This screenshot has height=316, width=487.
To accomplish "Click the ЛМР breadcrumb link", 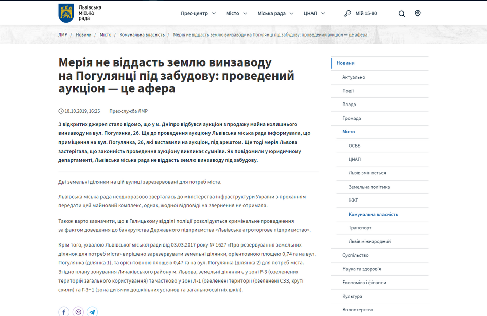I will [x=63, y=35].
